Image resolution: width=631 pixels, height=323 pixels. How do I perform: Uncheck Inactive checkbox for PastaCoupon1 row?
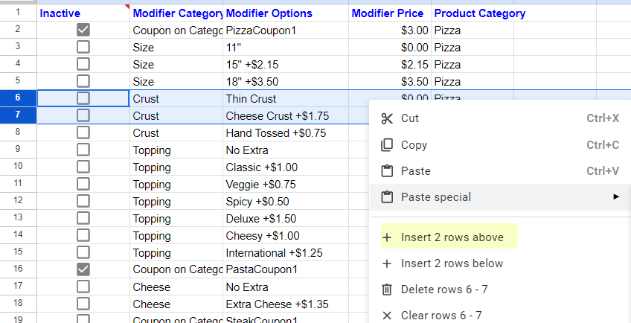83,269
